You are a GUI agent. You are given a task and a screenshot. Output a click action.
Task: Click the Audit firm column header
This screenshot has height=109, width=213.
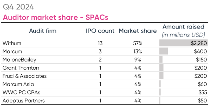tap(43, 31)
